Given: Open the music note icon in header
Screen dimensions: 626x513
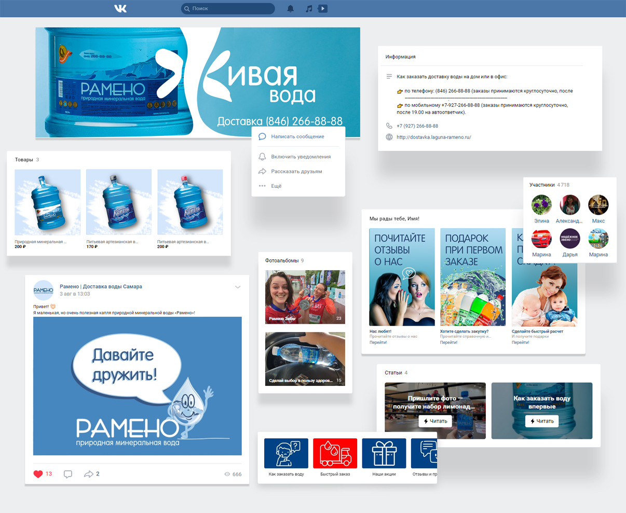Looking at the screenshot, I should point(309,8).
